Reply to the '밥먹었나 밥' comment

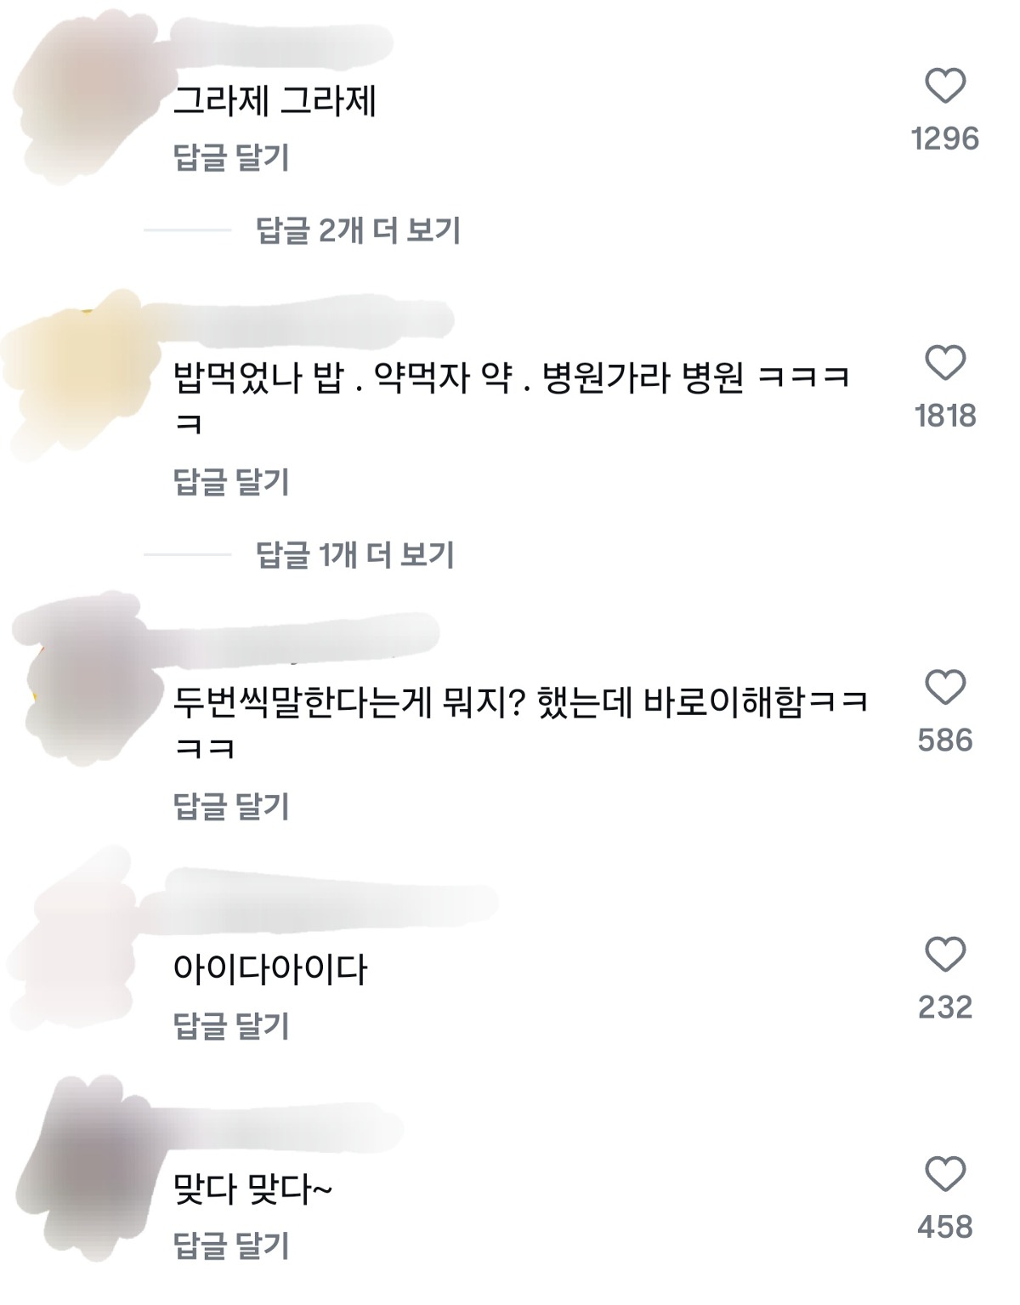click(231, 482)
